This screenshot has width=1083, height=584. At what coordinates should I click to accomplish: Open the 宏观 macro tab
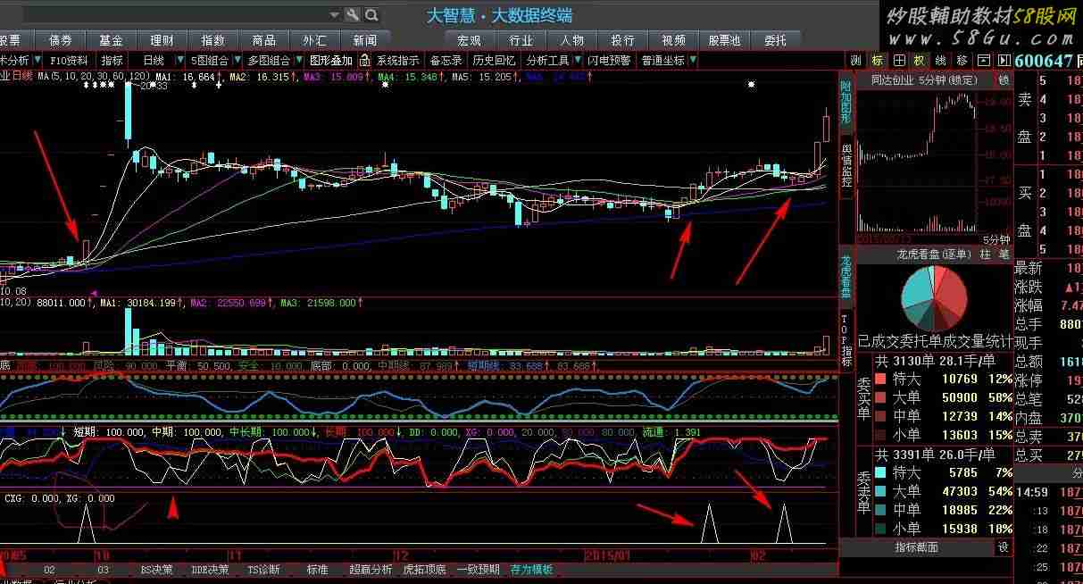coord(470,40)
